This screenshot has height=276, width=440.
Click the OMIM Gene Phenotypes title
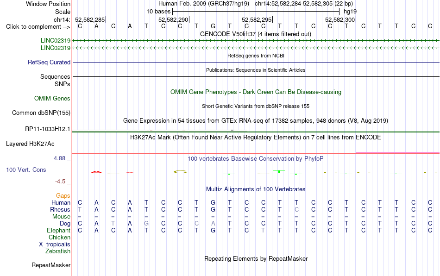(x=256, y=92)
